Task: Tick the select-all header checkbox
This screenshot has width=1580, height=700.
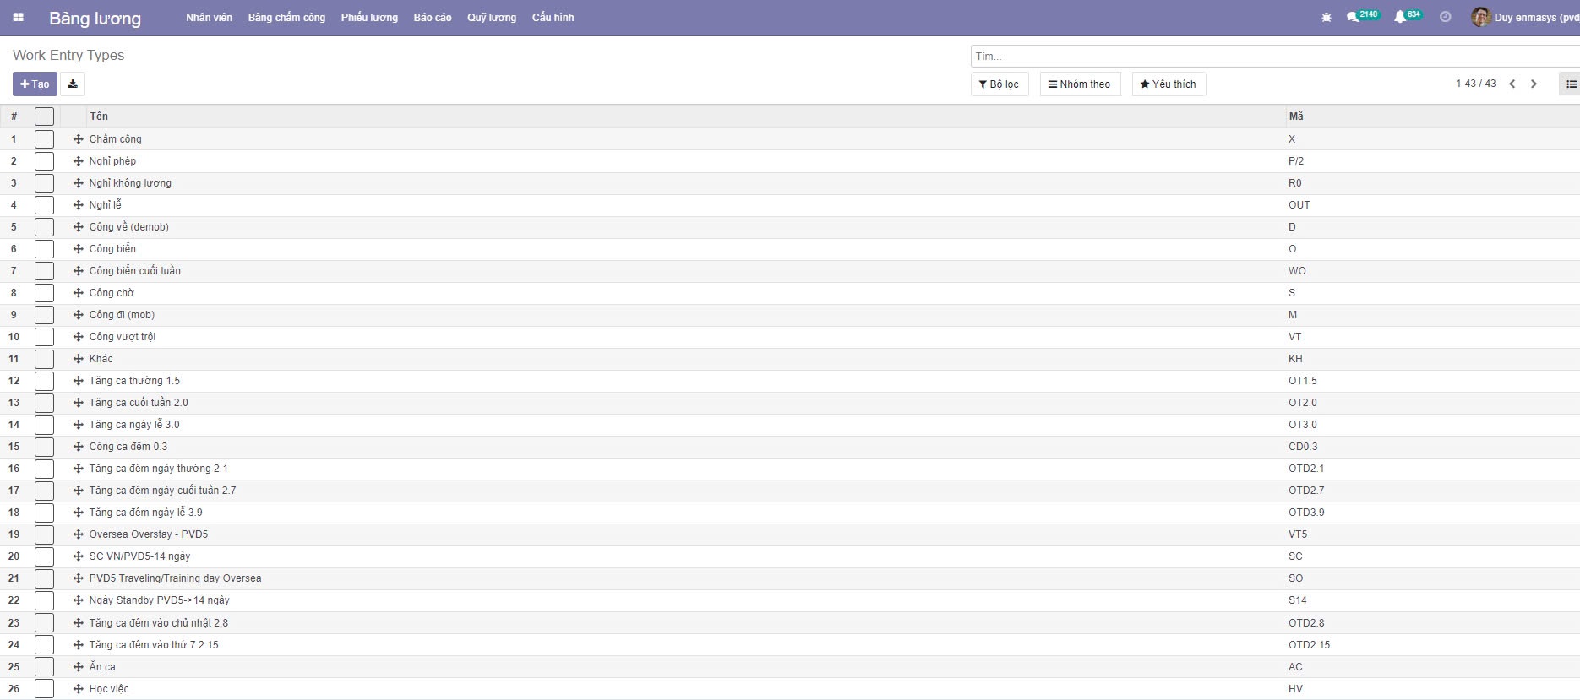Action: (45, 117)
